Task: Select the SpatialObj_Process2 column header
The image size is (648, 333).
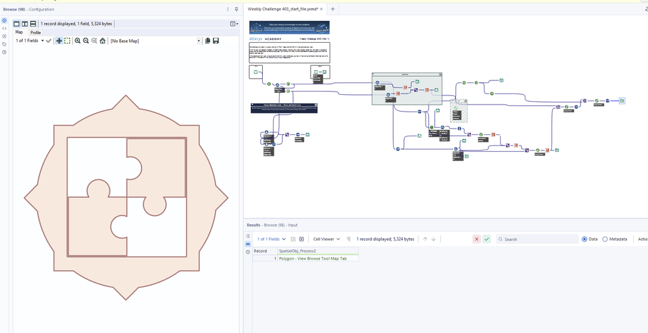Action: pyautogui.click(x=318, y=251)
